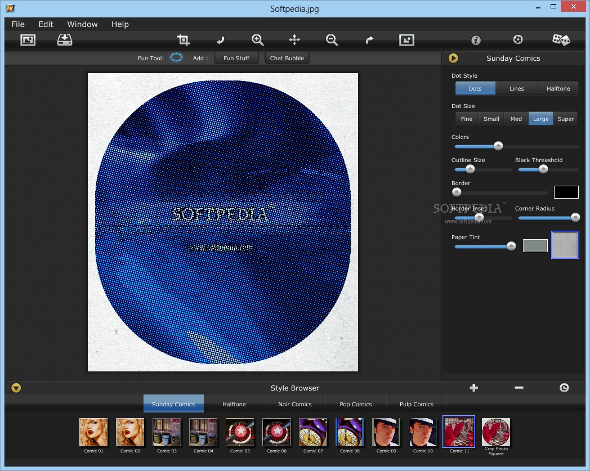
Task: Select the Comic 08 preset thumbnail
Action: click(350, 432)
